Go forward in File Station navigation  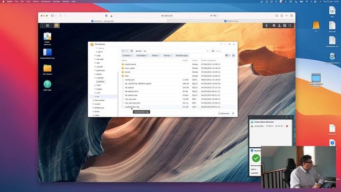coord(127,51)
